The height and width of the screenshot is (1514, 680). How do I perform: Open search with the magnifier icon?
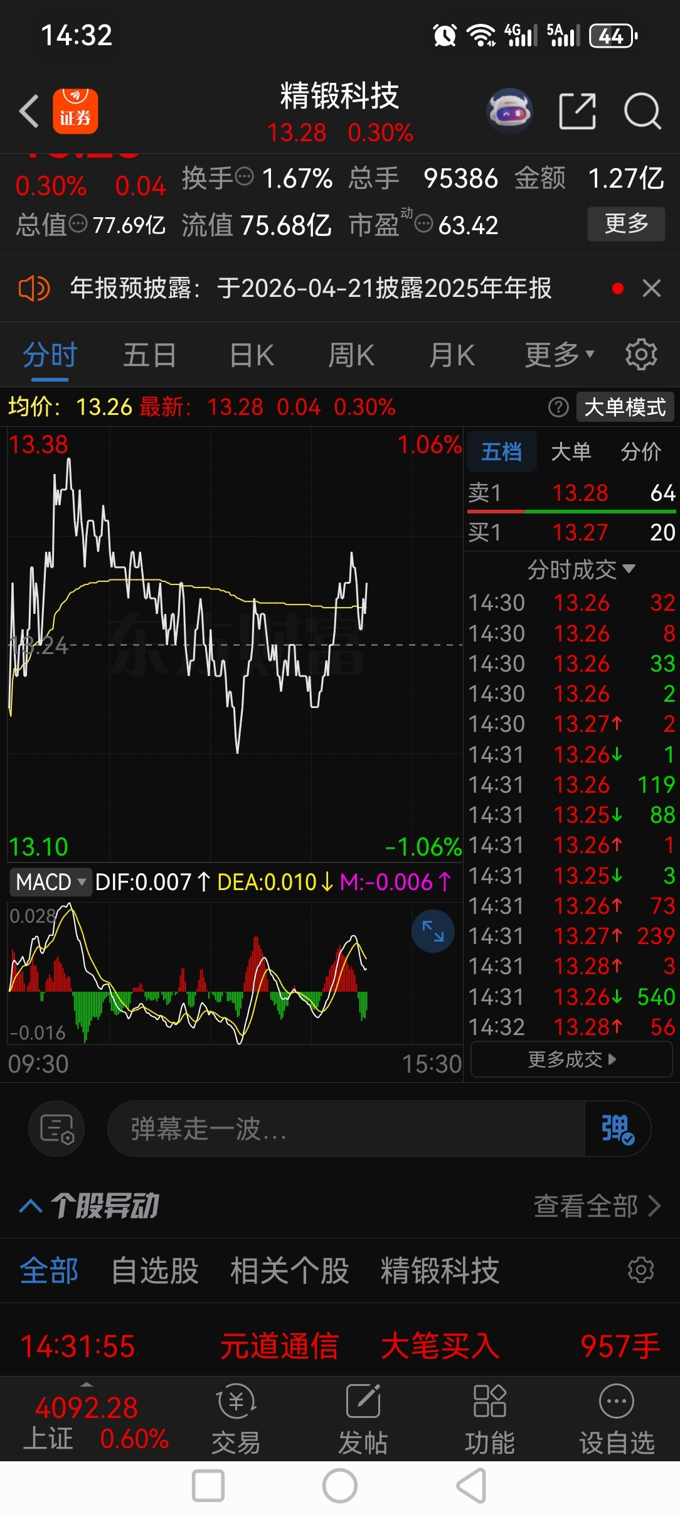click(642, 111)
